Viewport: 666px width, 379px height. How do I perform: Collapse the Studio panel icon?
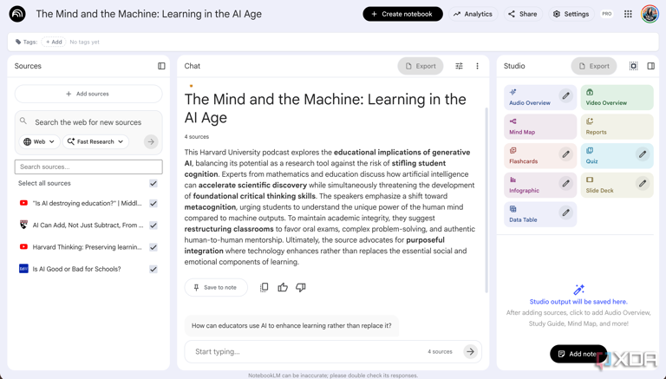650,66
